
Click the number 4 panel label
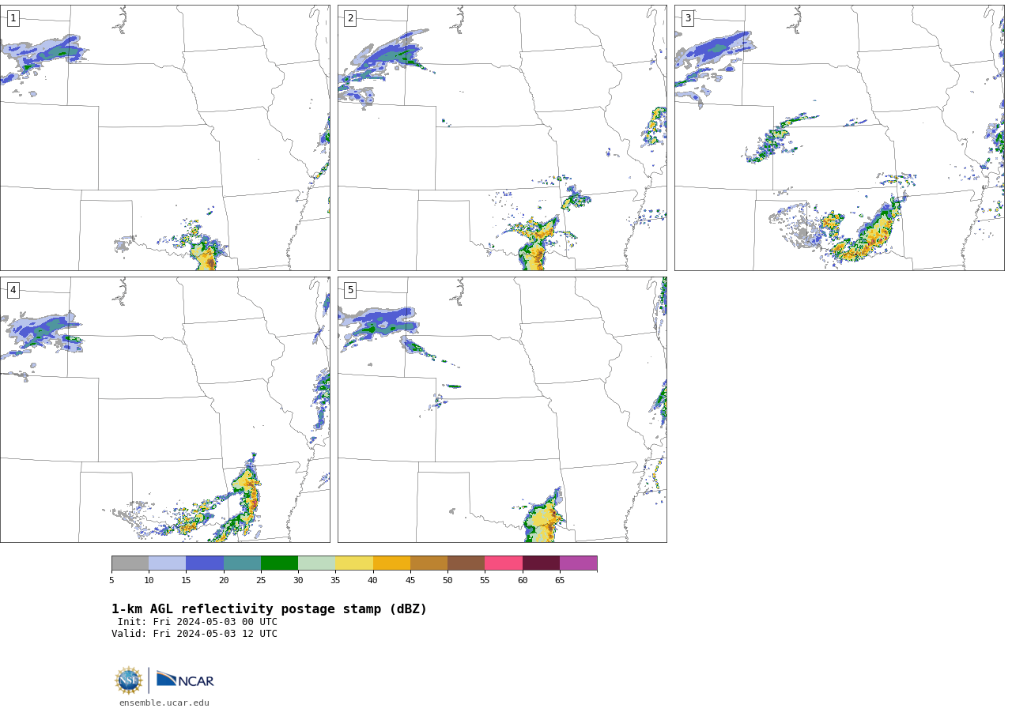pyautogui.click(x=13, y=290)
